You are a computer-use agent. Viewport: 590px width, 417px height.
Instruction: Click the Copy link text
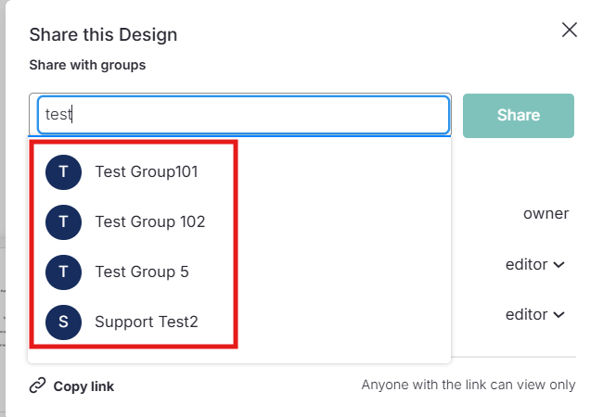[x=83, y=386]
